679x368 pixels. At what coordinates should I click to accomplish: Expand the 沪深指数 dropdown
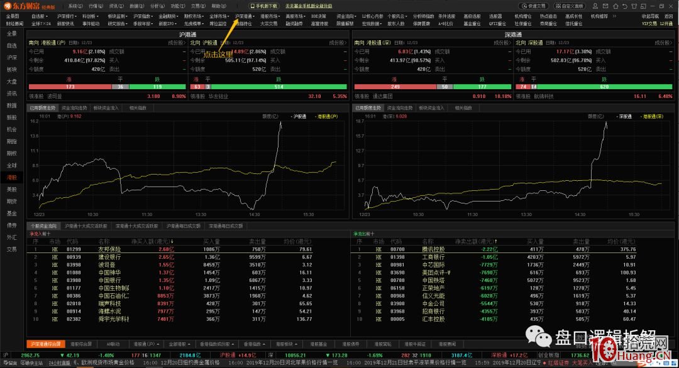[x=143, y=16]
